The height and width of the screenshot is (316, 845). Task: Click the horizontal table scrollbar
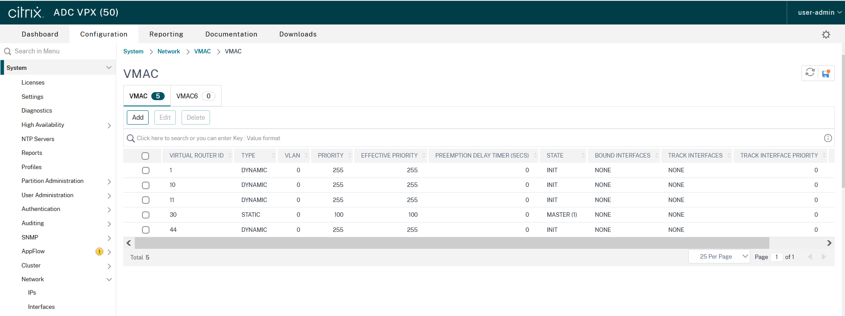pyautogui.click(x=452, y=243)
